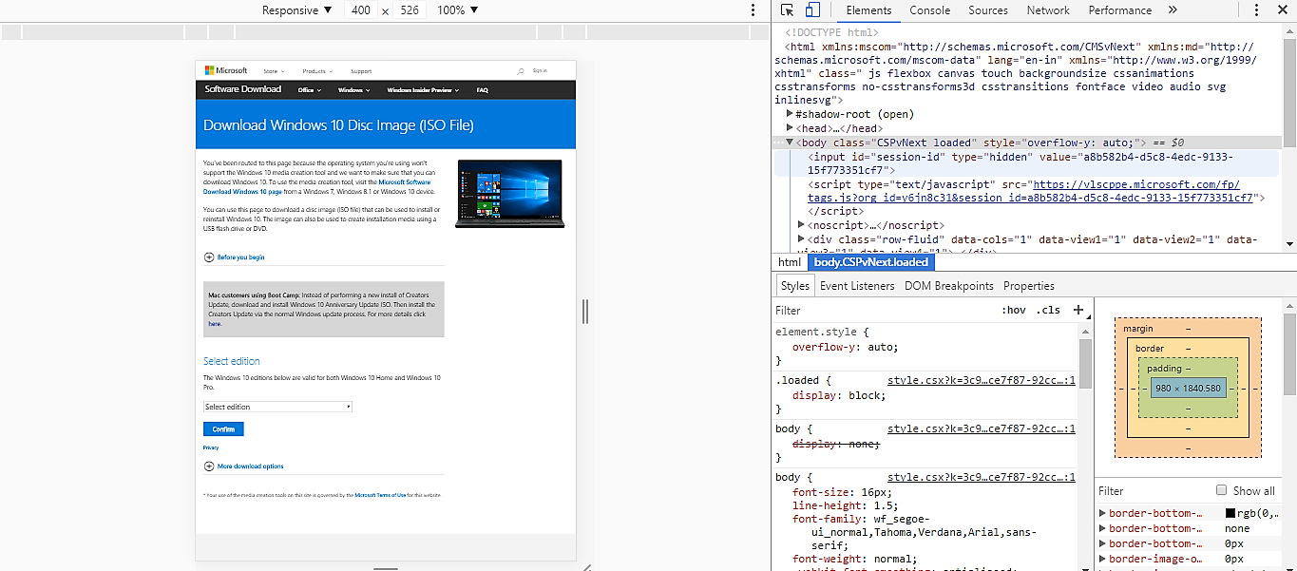
Task: Open the Select edition dropdown
Action: click(x=277, y=407)
